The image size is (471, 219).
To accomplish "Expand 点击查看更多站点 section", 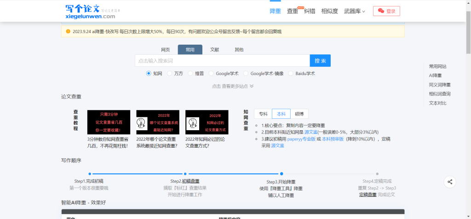I will tap(233, 86).
